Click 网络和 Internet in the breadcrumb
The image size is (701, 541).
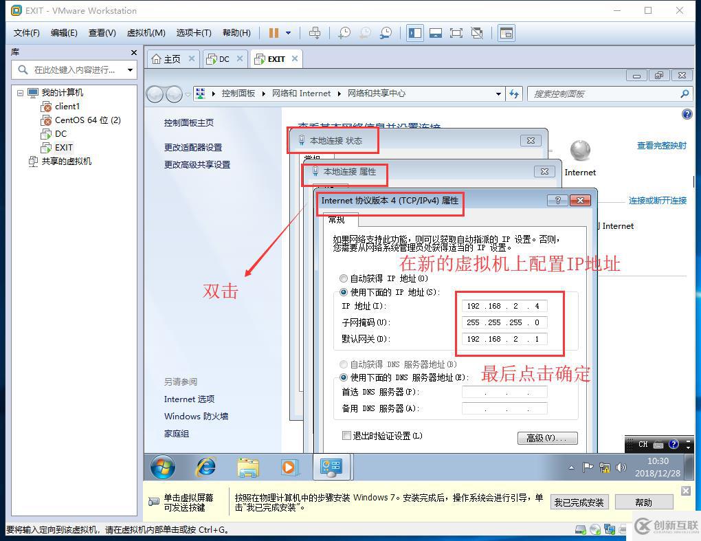click(x=301, y=93)
